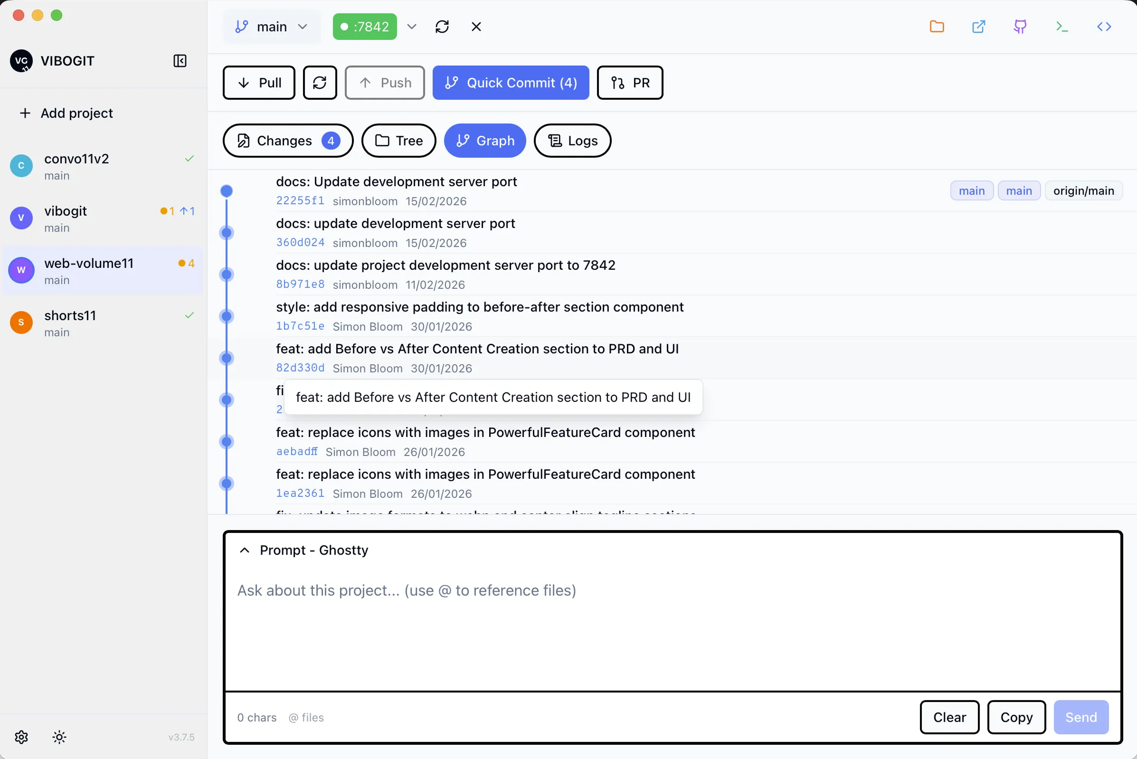Select the top commit node in graph
Viewport: 1137px width, 759px height.
(227, 191)
